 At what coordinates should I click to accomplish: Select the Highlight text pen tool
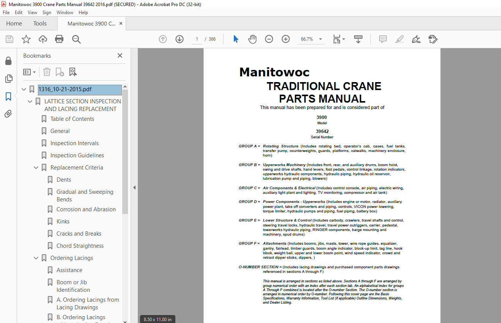pyautogui.click(x=399, y=39)
